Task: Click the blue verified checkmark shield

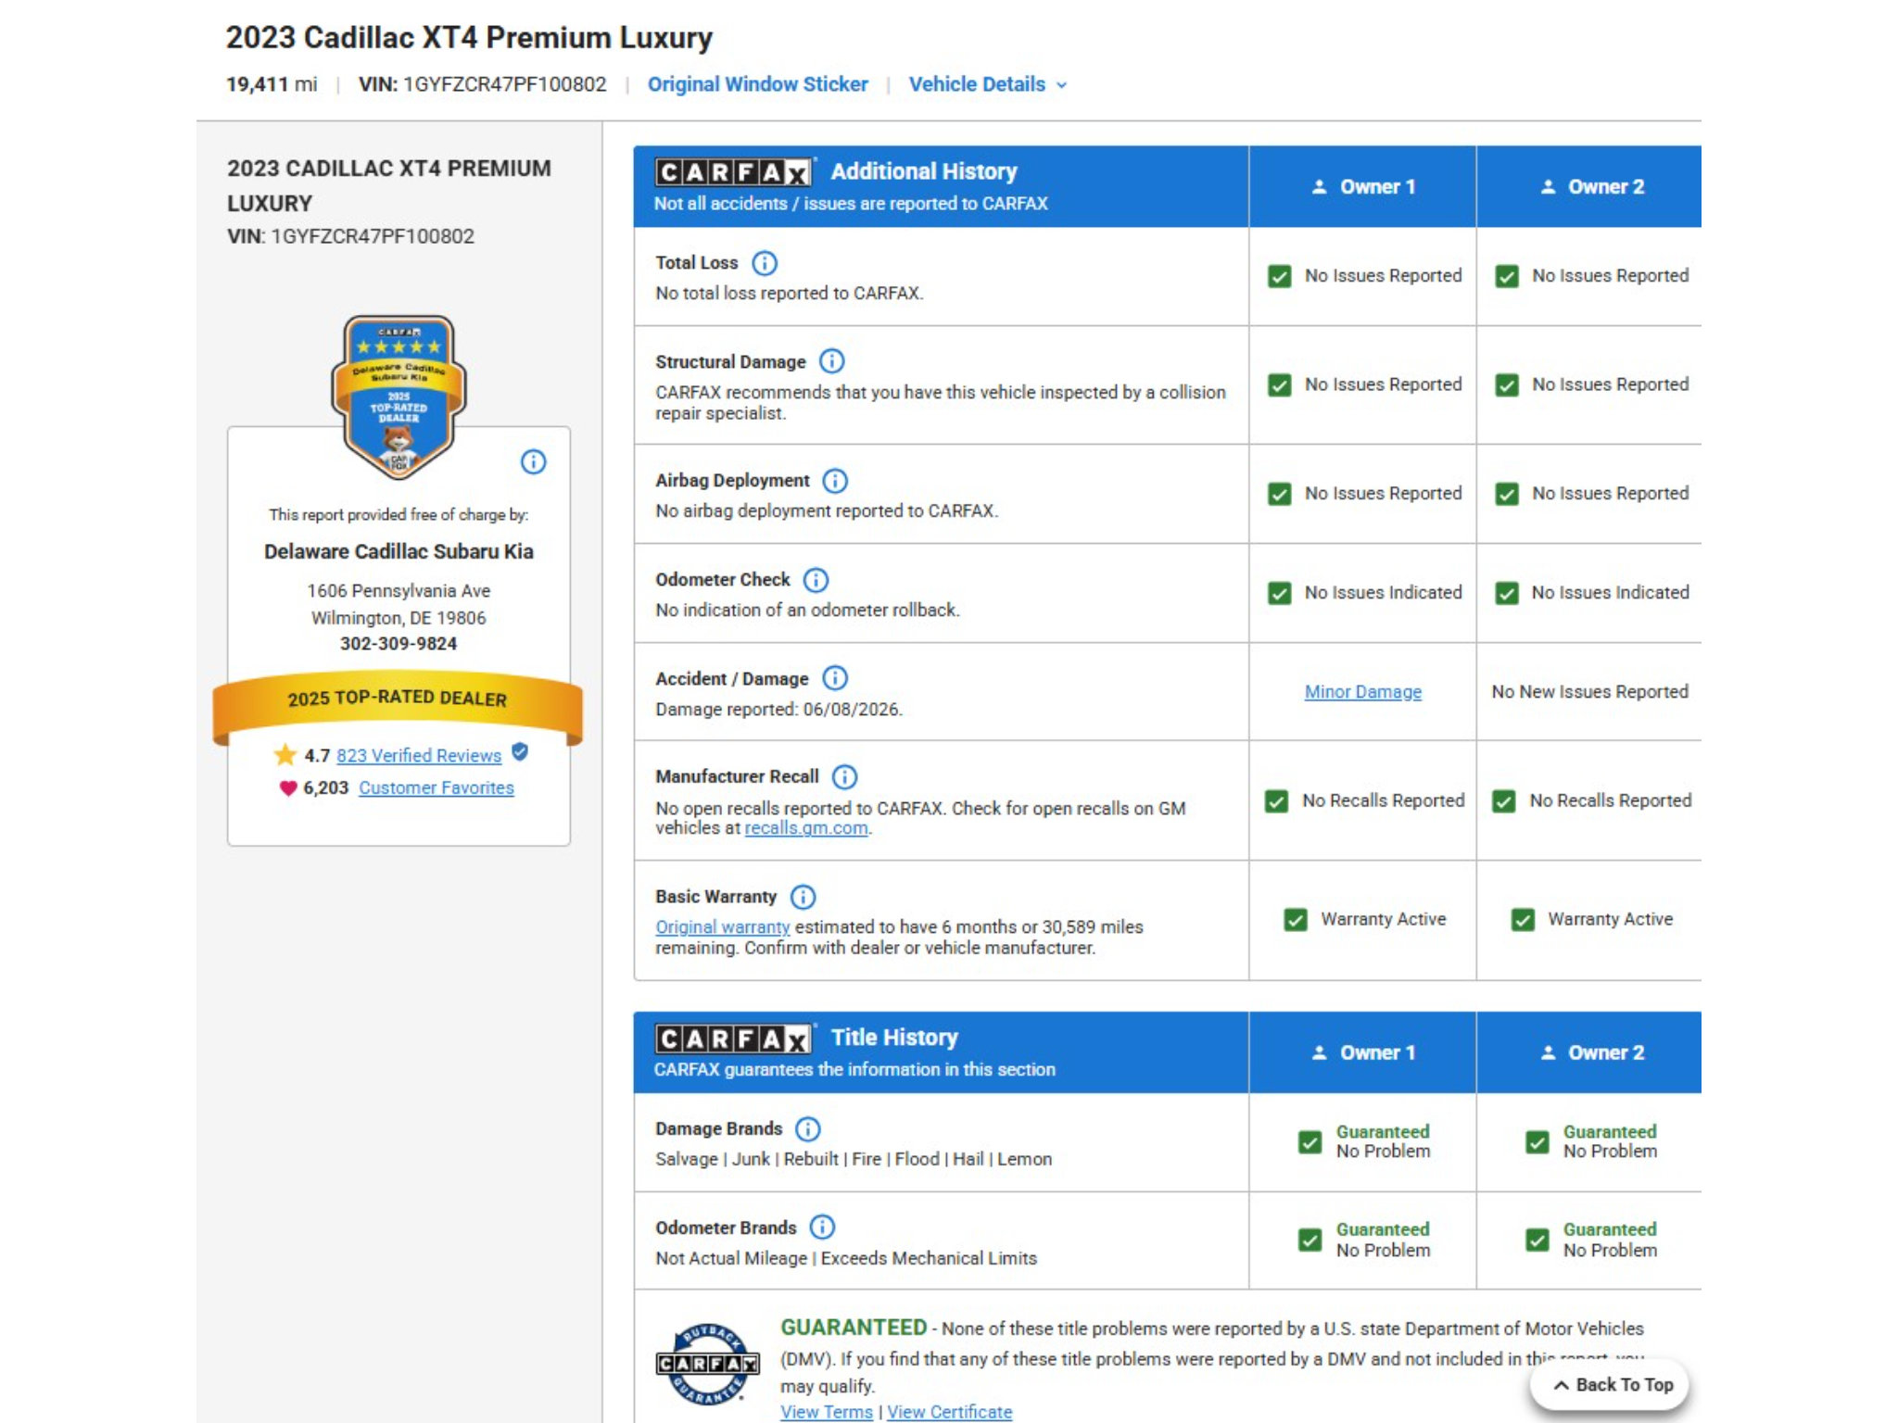Action: click(x=520, y=752)
